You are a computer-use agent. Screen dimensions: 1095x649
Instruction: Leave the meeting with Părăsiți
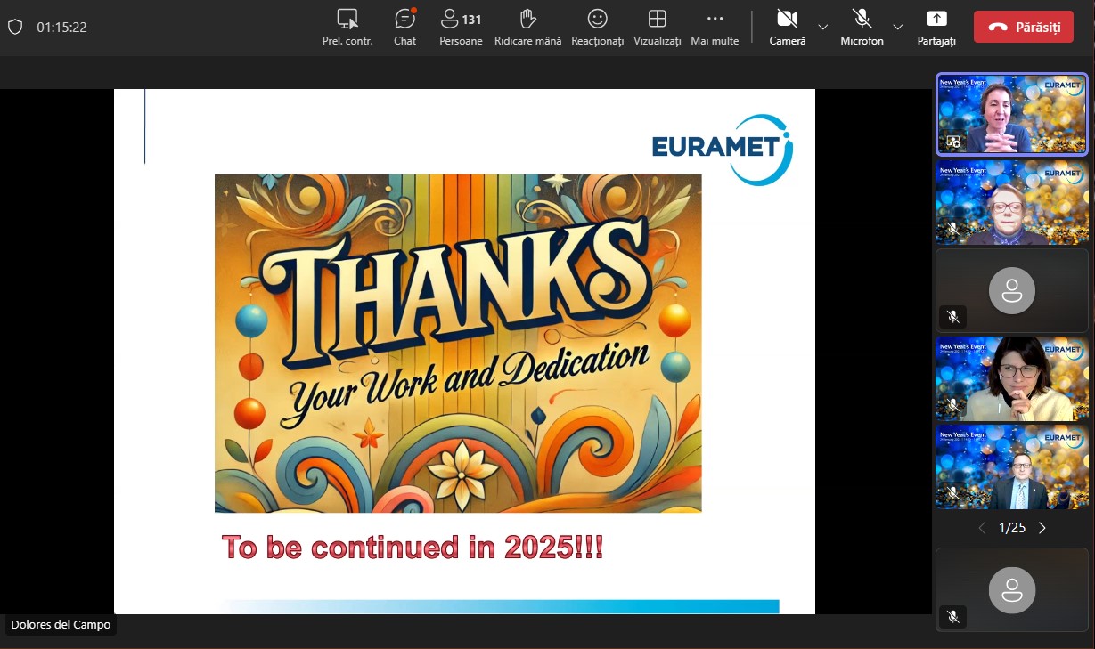1023,27
